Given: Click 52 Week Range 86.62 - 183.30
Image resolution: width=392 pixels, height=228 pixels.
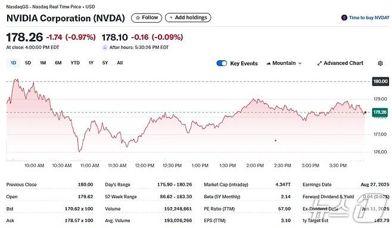Looking at the screenshot, I should tap(176, 197).
